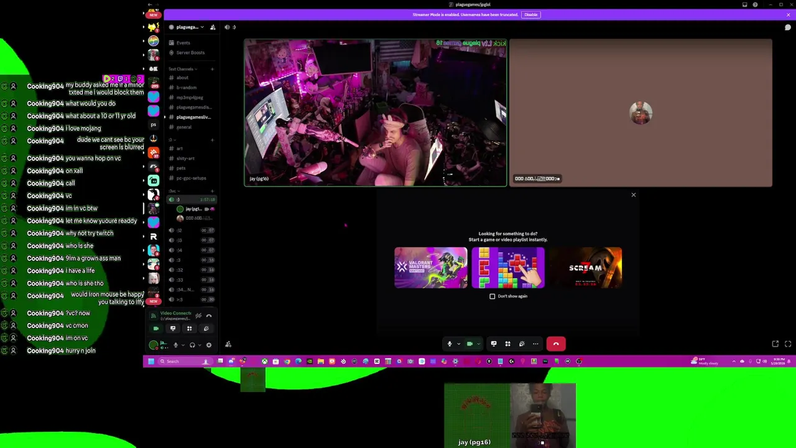This screenshot has width=796, height=448.
Task: Select jay (pg16) video tile
Action: pos(376,113)
